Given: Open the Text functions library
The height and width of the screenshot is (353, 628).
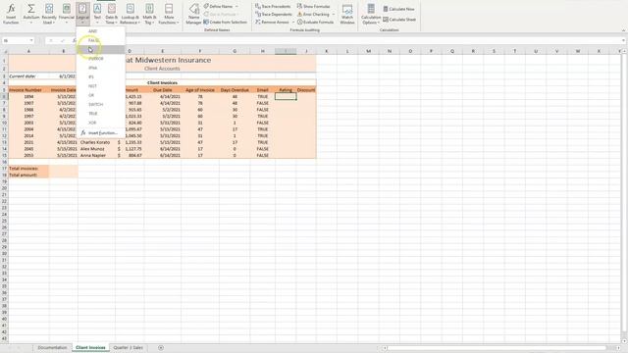Looking at the screenshot, I should (x=97, y=14).
